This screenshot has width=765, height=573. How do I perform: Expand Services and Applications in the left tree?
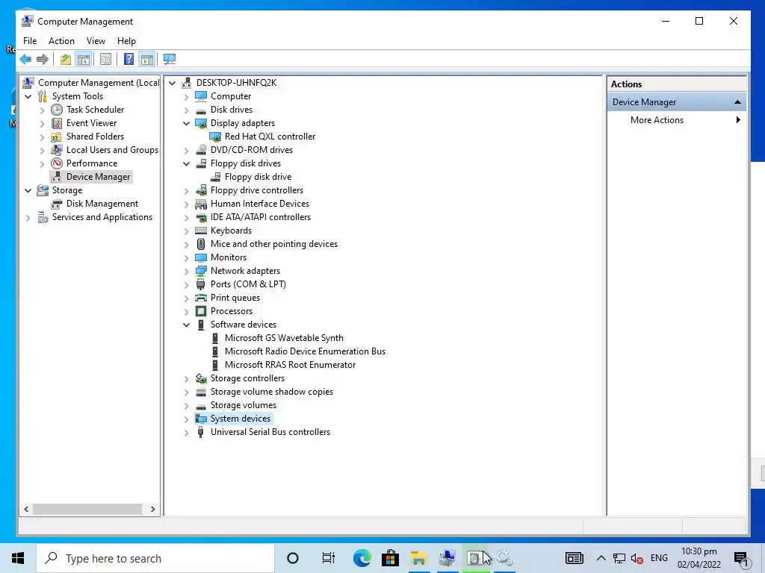28,218
